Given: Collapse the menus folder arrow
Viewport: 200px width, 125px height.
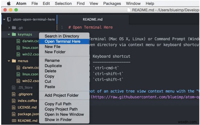Looking at the screenshot, I should pos(9,61).
